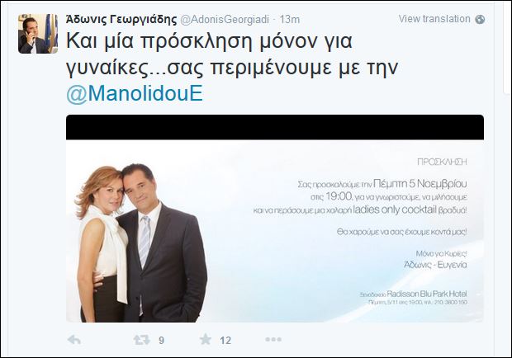The width and height of the screenshot is (512, 358).
Task: Open the @AdonisGeorgiadi handle link
Action: pyautogui.click(x=225, y=20)
